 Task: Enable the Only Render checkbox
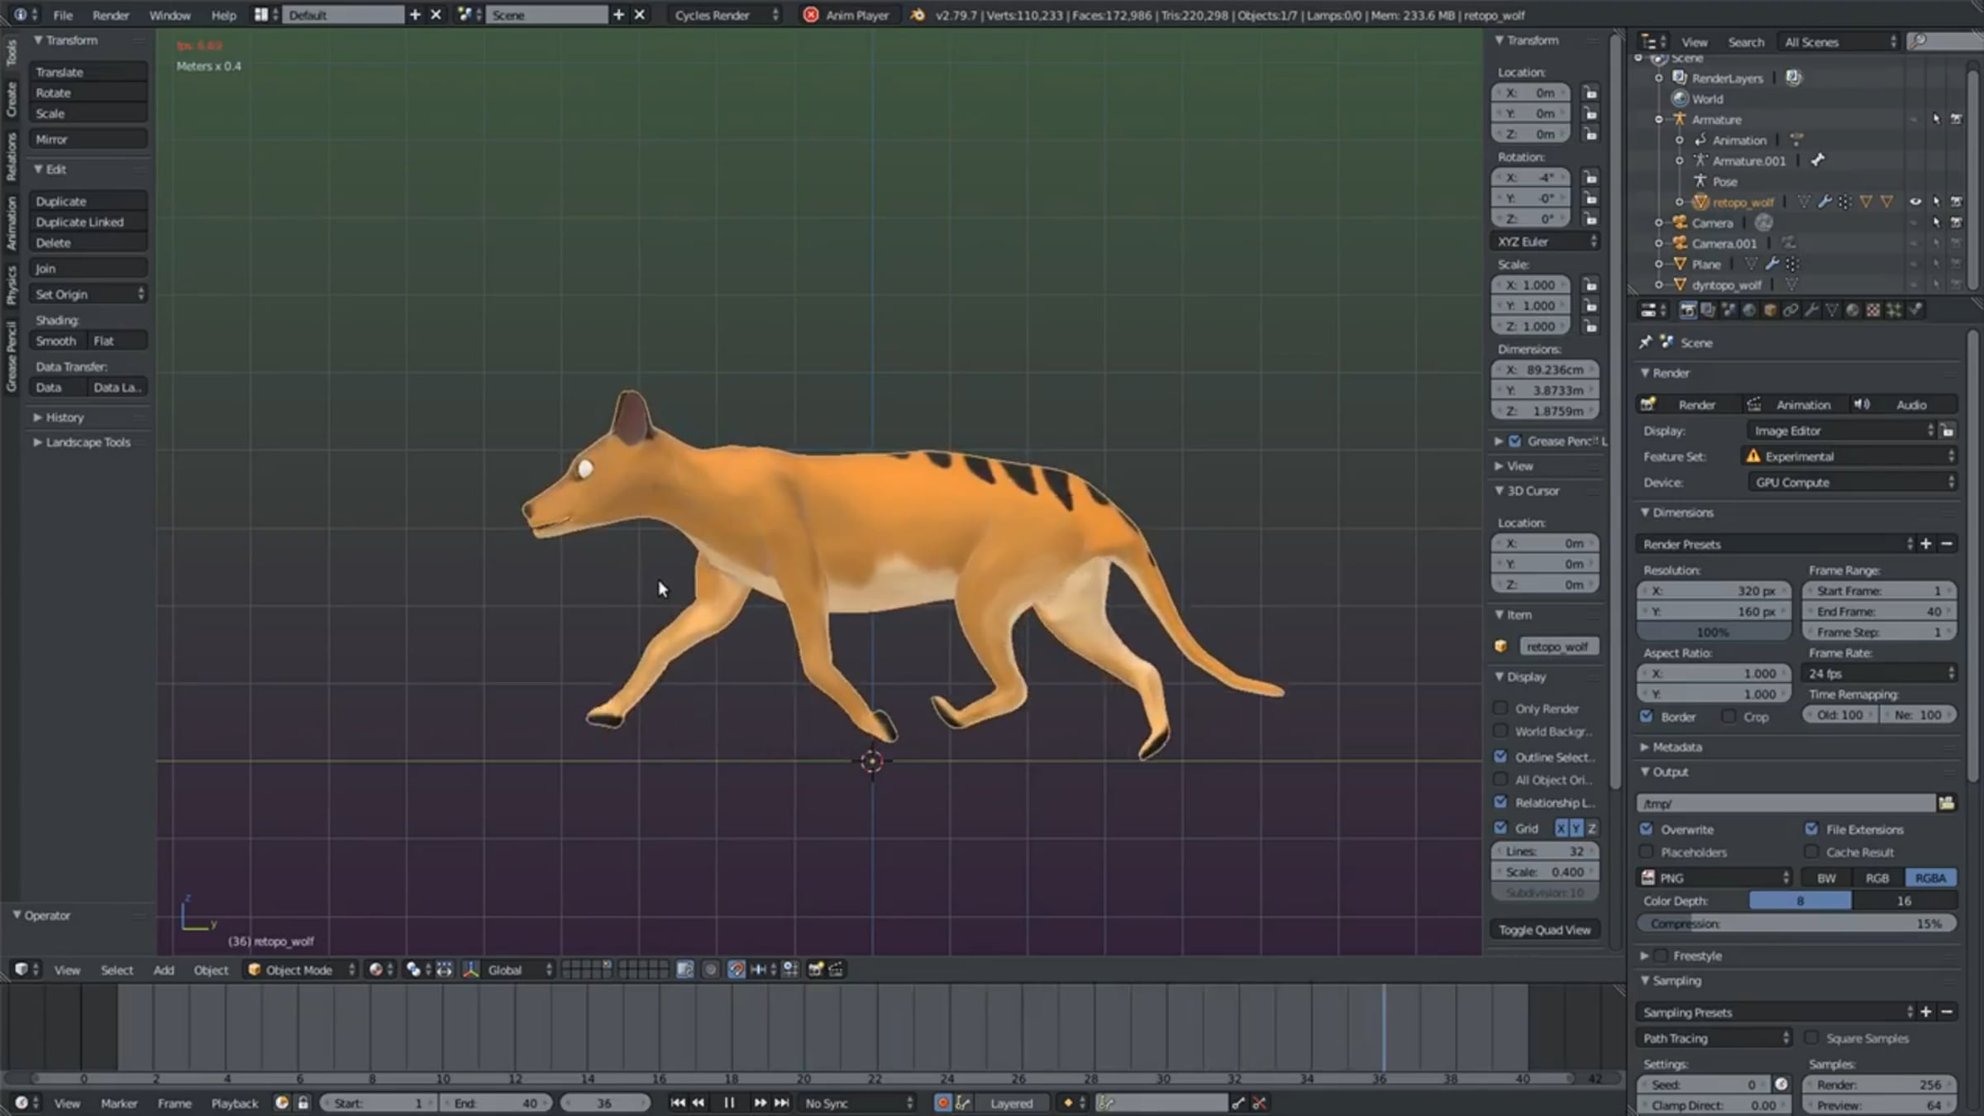coord(1500,708)
